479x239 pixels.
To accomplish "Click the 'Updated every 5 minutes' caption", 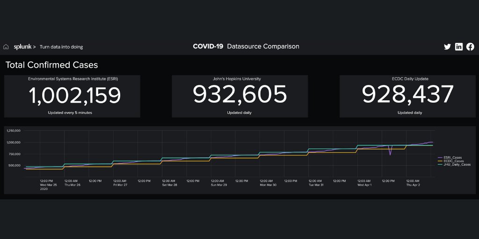I will click(70, 112).
